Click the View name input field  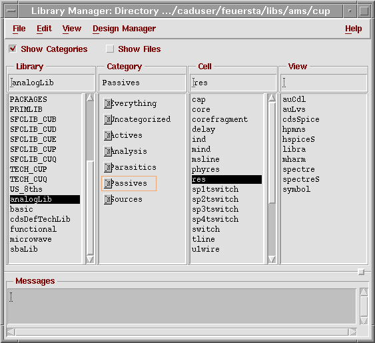coord(324,83)
